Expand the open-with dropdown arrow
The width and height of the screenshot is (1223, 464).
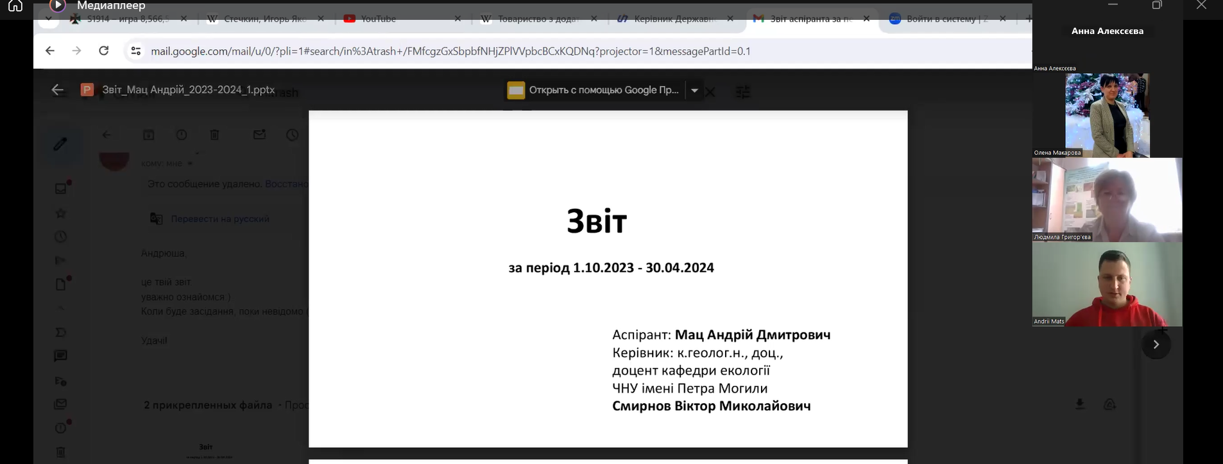tap(694, 90)
